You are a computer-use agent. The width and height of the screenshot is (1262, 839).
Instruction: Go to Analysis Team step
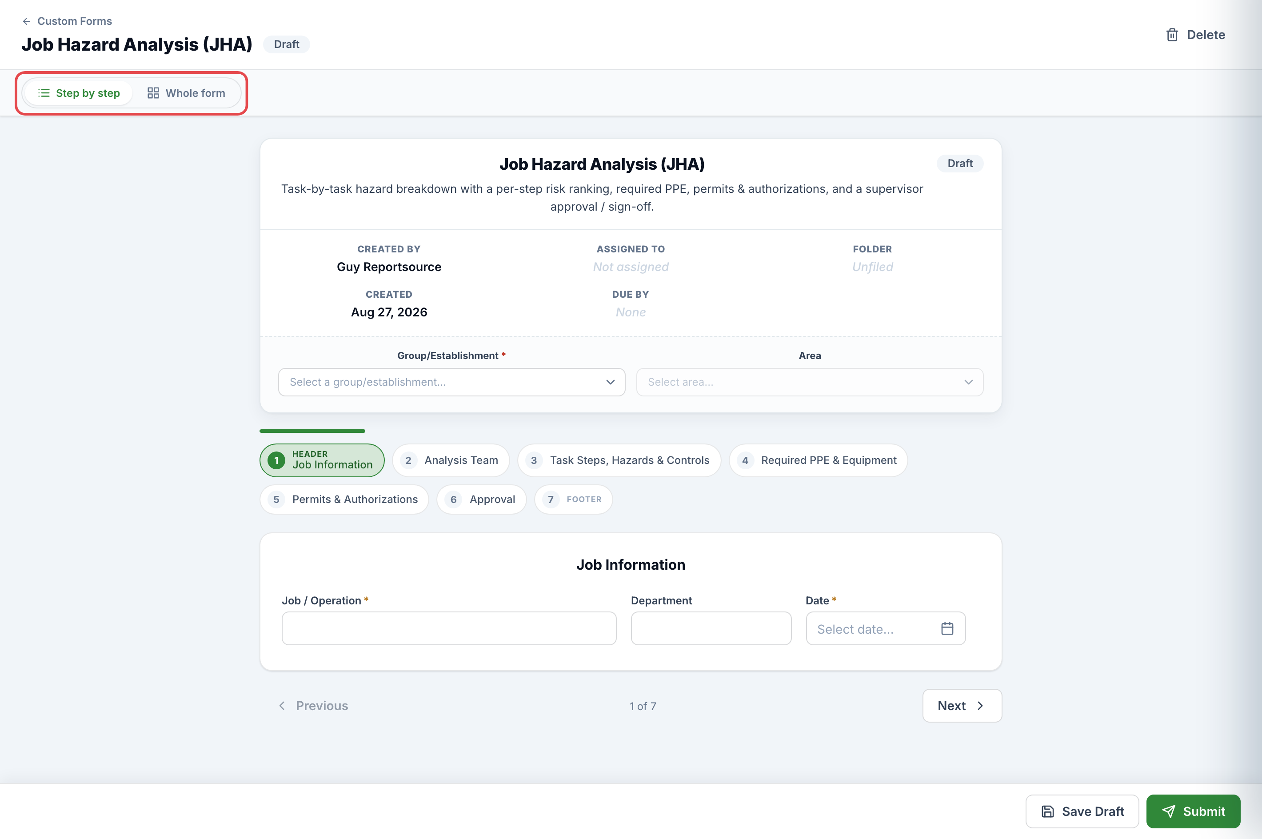point(451,460)
